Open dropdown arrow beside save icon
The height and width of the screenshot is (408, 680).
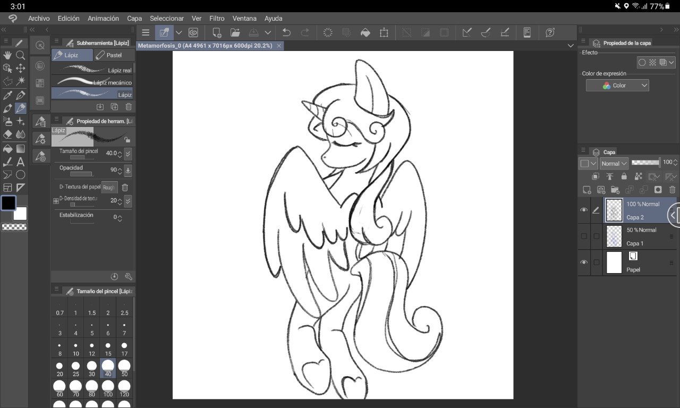point(268,32)
